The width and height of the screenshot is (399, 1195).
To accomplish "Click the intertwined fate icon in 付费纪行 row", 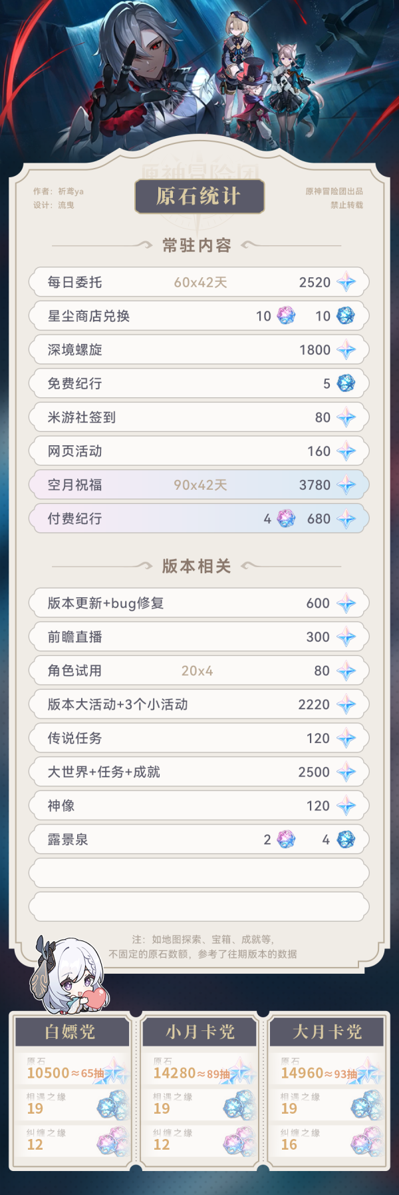I will [286, 519].
